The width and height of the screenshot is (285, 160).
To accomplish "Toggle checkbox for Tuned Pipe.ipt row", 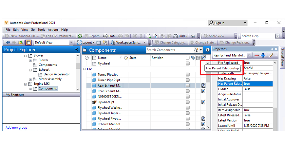I will click(188, 75).
